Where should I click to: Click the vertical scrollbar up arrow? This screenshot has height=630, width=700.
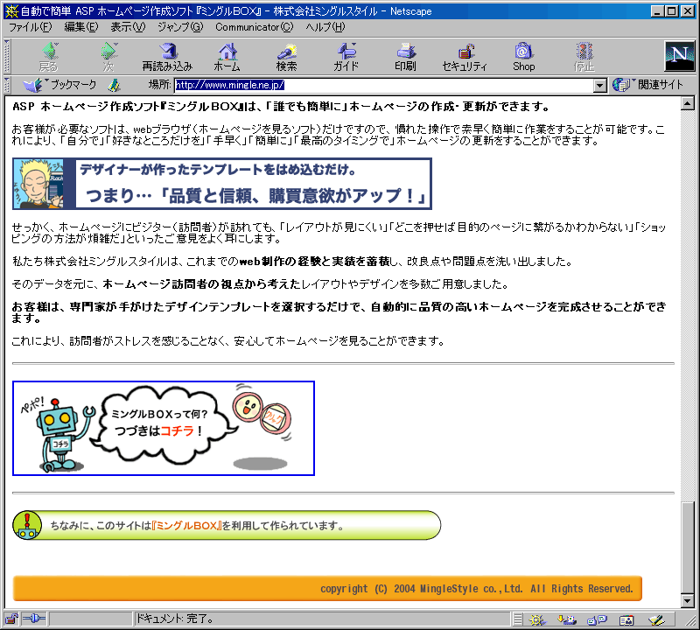(x=688, y=104)
